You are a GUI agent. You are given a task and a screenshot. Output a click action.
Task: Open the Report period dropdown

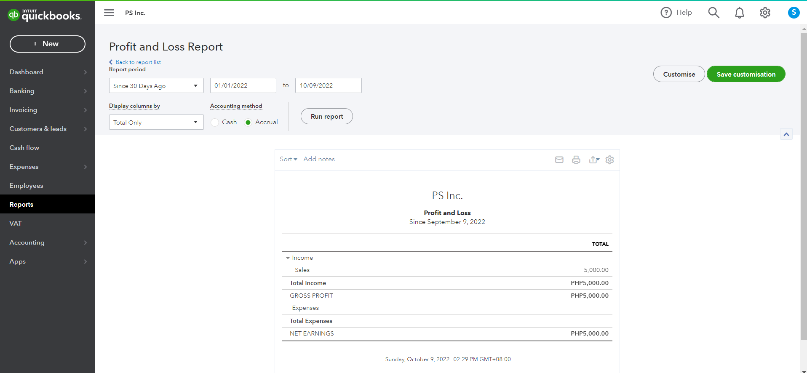156,85
